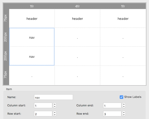The height and width of the screenshot is (119, 149).
Task: Select the first 1fr column header
Action: pyautogui.click(x=32, y=6)
